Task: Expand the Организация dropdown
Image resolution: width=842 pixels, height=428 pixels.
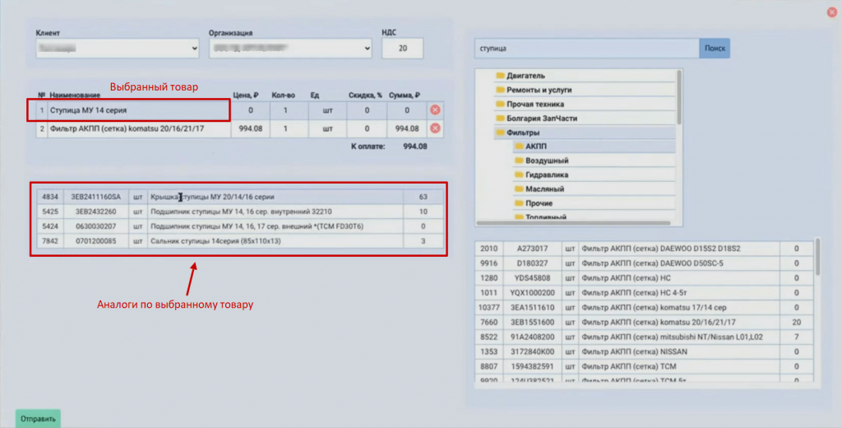Action: [x=290, y=49]
